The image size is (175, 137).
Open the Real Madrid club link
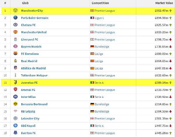[29, 61]
